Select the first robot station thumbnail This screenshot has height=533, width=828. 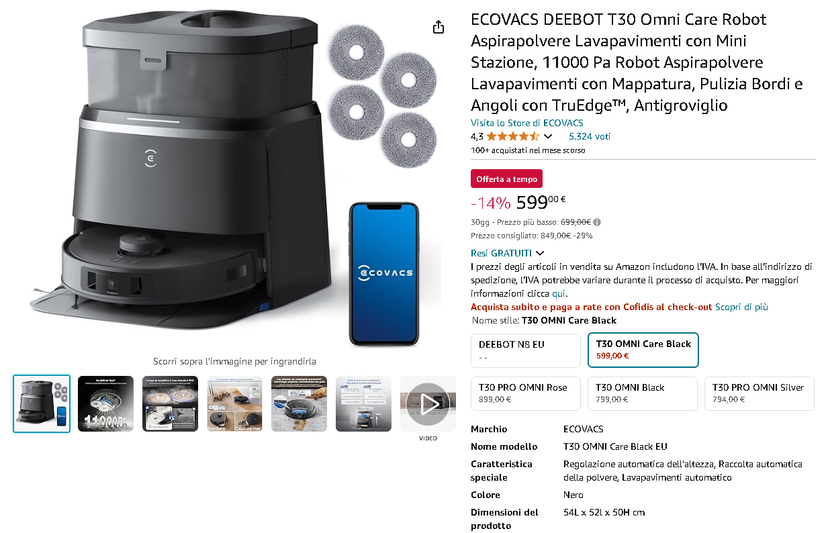tap(42, 403)
